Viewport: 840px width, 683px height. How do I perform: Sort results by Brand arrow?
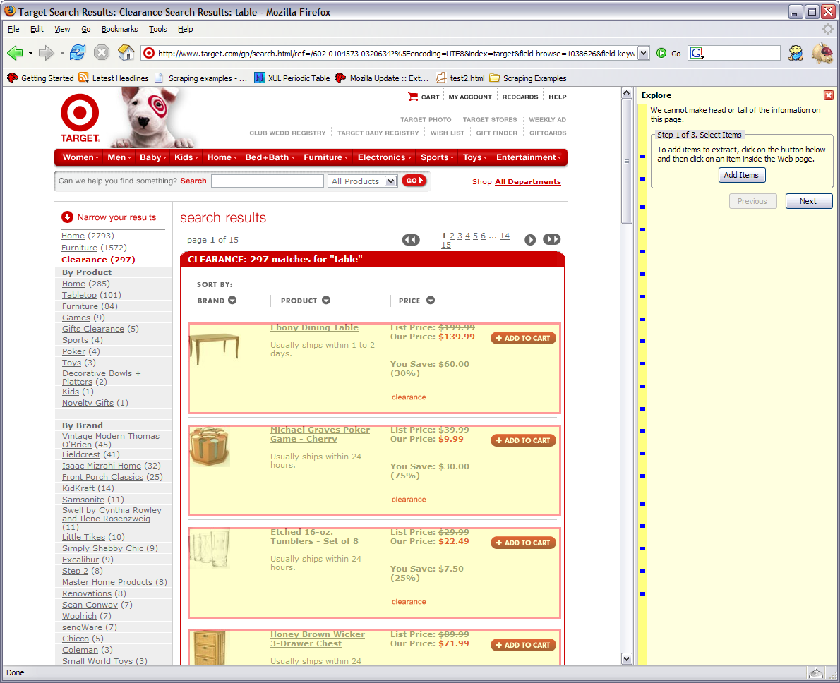pyautogui.click(x=232, y=301)
